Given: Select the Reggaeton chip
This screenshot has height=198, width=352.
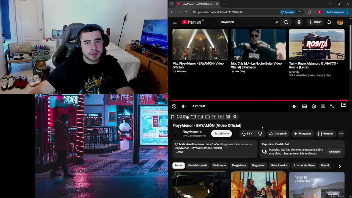Looking at the screenshot, I should (x=259, y=166).
